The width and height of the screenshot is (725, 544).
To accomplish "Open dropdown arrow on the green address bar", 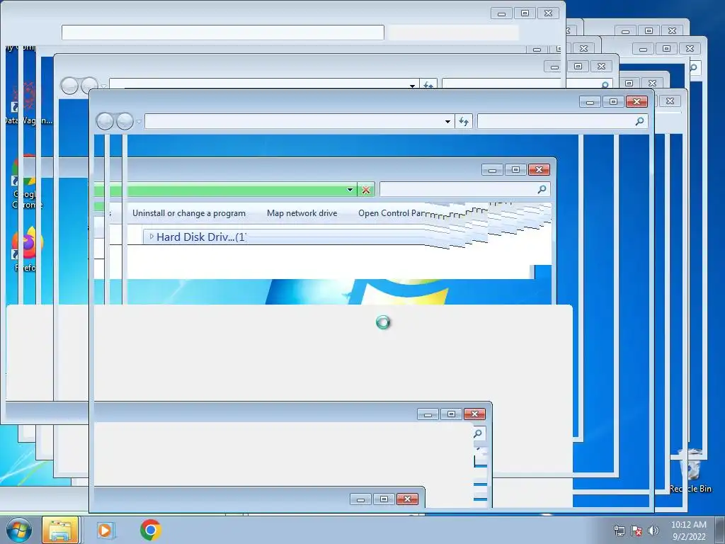I will point(350,190).
